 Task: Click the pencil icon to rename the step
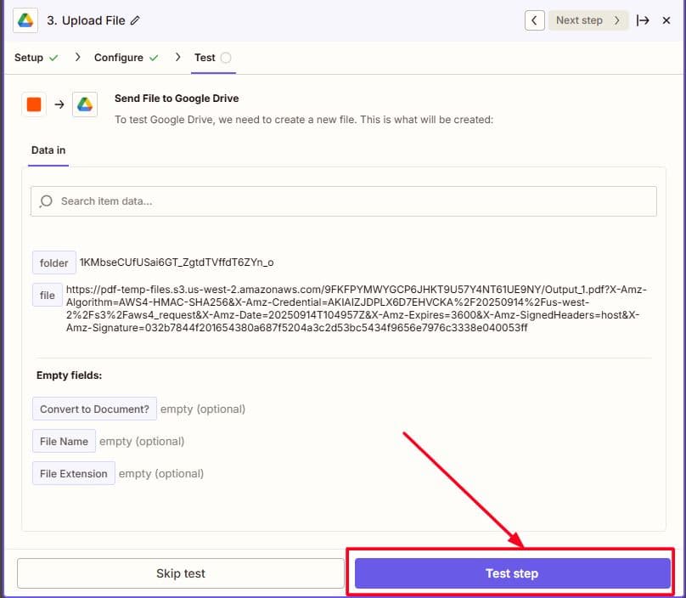[136, 20]
